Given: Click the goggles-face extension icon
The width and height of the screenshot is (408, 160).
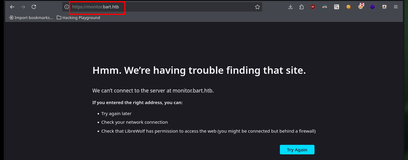Looking at the screenshot, I should (325, 7).
